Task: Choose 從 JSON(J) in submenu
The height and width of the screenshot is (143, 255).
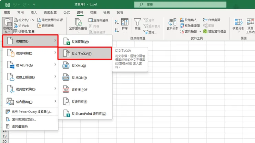Action: pos(85,78)
